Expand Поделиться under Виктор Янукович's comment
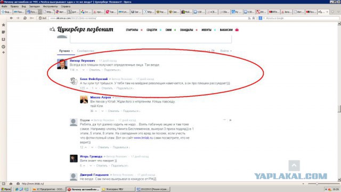 (x=112, y=70)
